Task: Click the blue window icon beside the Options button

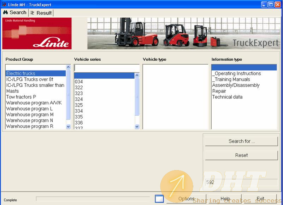Action: (159, 199)
